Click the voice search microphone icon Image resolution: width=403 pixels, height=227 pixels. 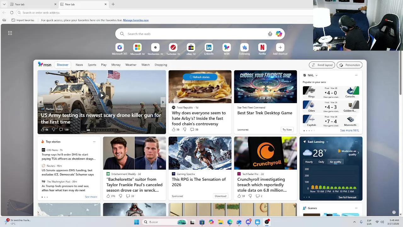coord(270,34)
